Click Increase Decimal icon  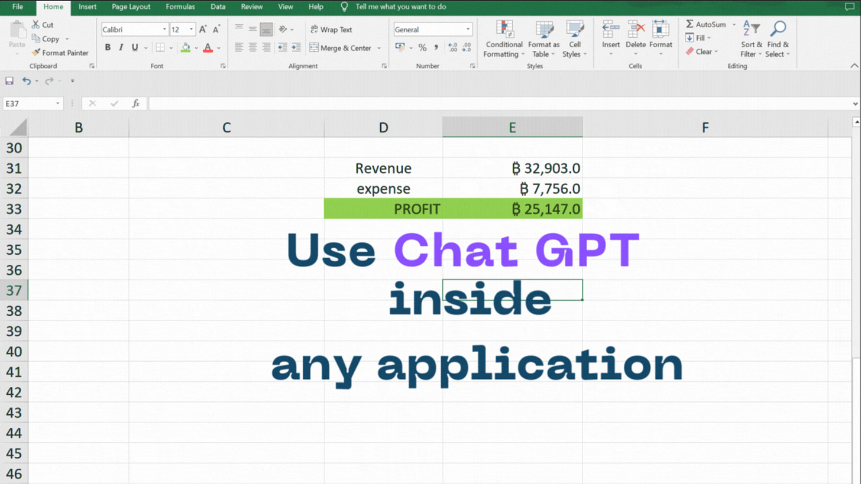tap(453, 48)
